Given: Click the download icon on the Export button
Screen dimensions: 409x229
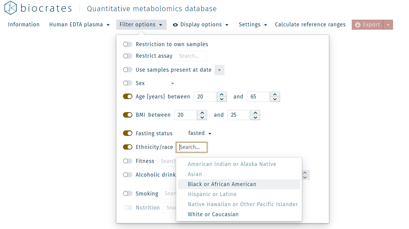Looking at the screenshot, I should click(x=358, y=24).
